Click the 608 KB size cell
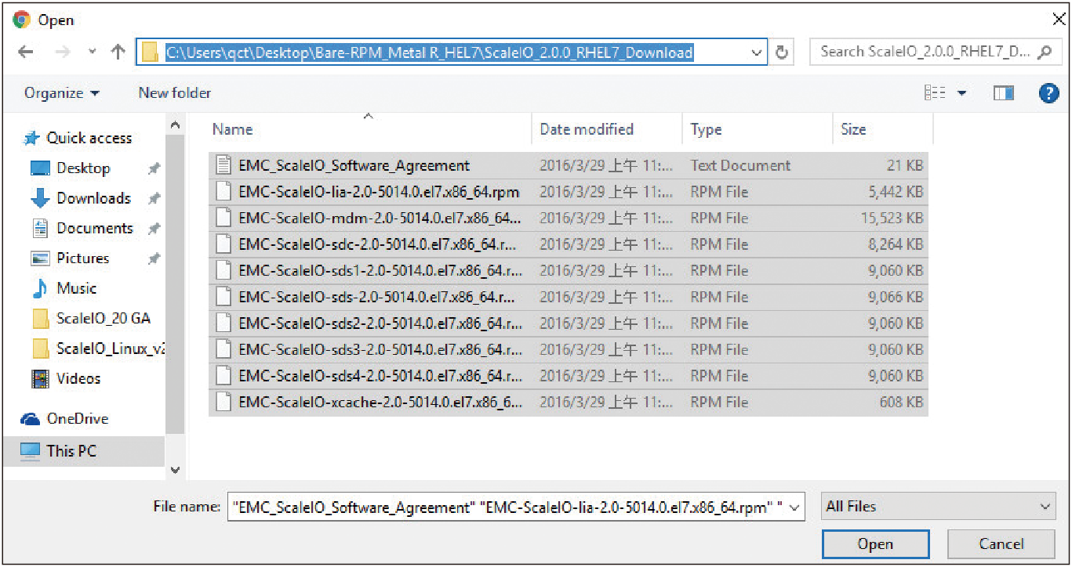 click(903, 403)
